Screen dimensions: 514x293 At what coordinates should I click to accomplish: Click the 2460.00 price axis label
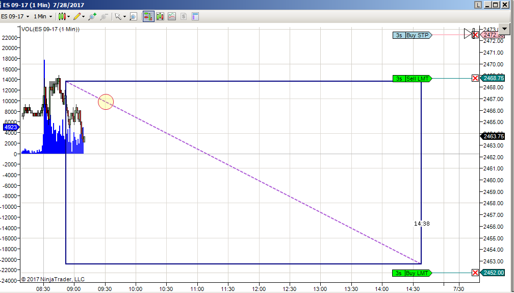point(494,180)
